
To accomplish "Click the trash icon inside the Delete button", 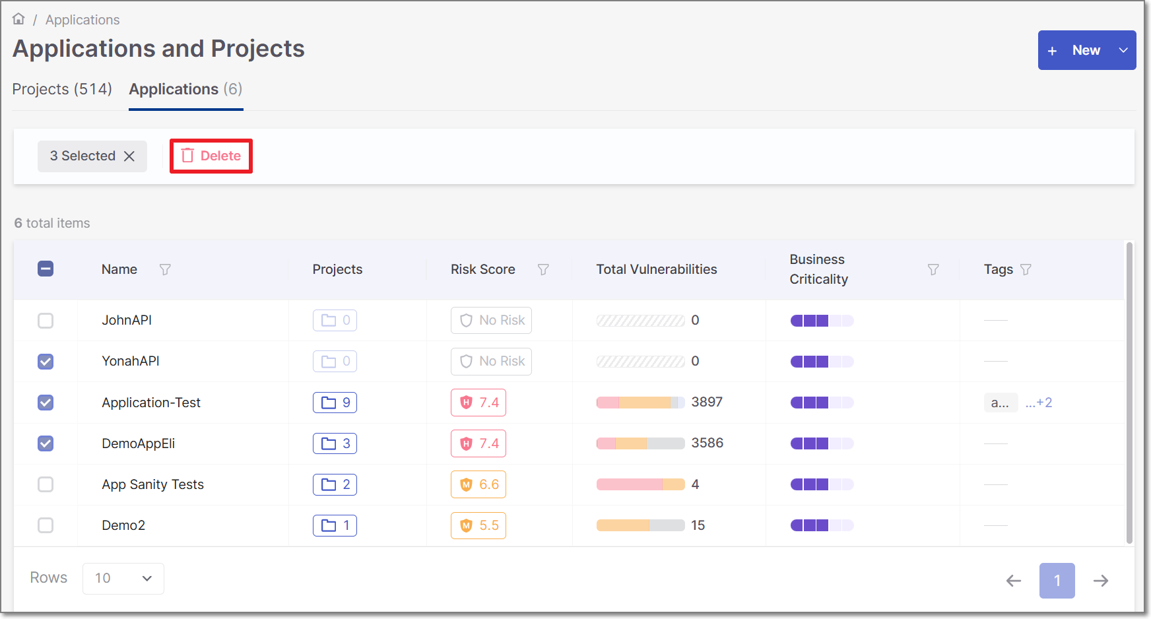I will point(189,156).
